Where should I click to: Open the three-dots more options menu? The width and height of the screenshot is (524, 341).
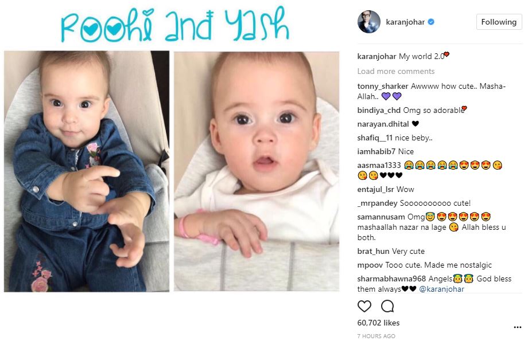tap(517, 327)
